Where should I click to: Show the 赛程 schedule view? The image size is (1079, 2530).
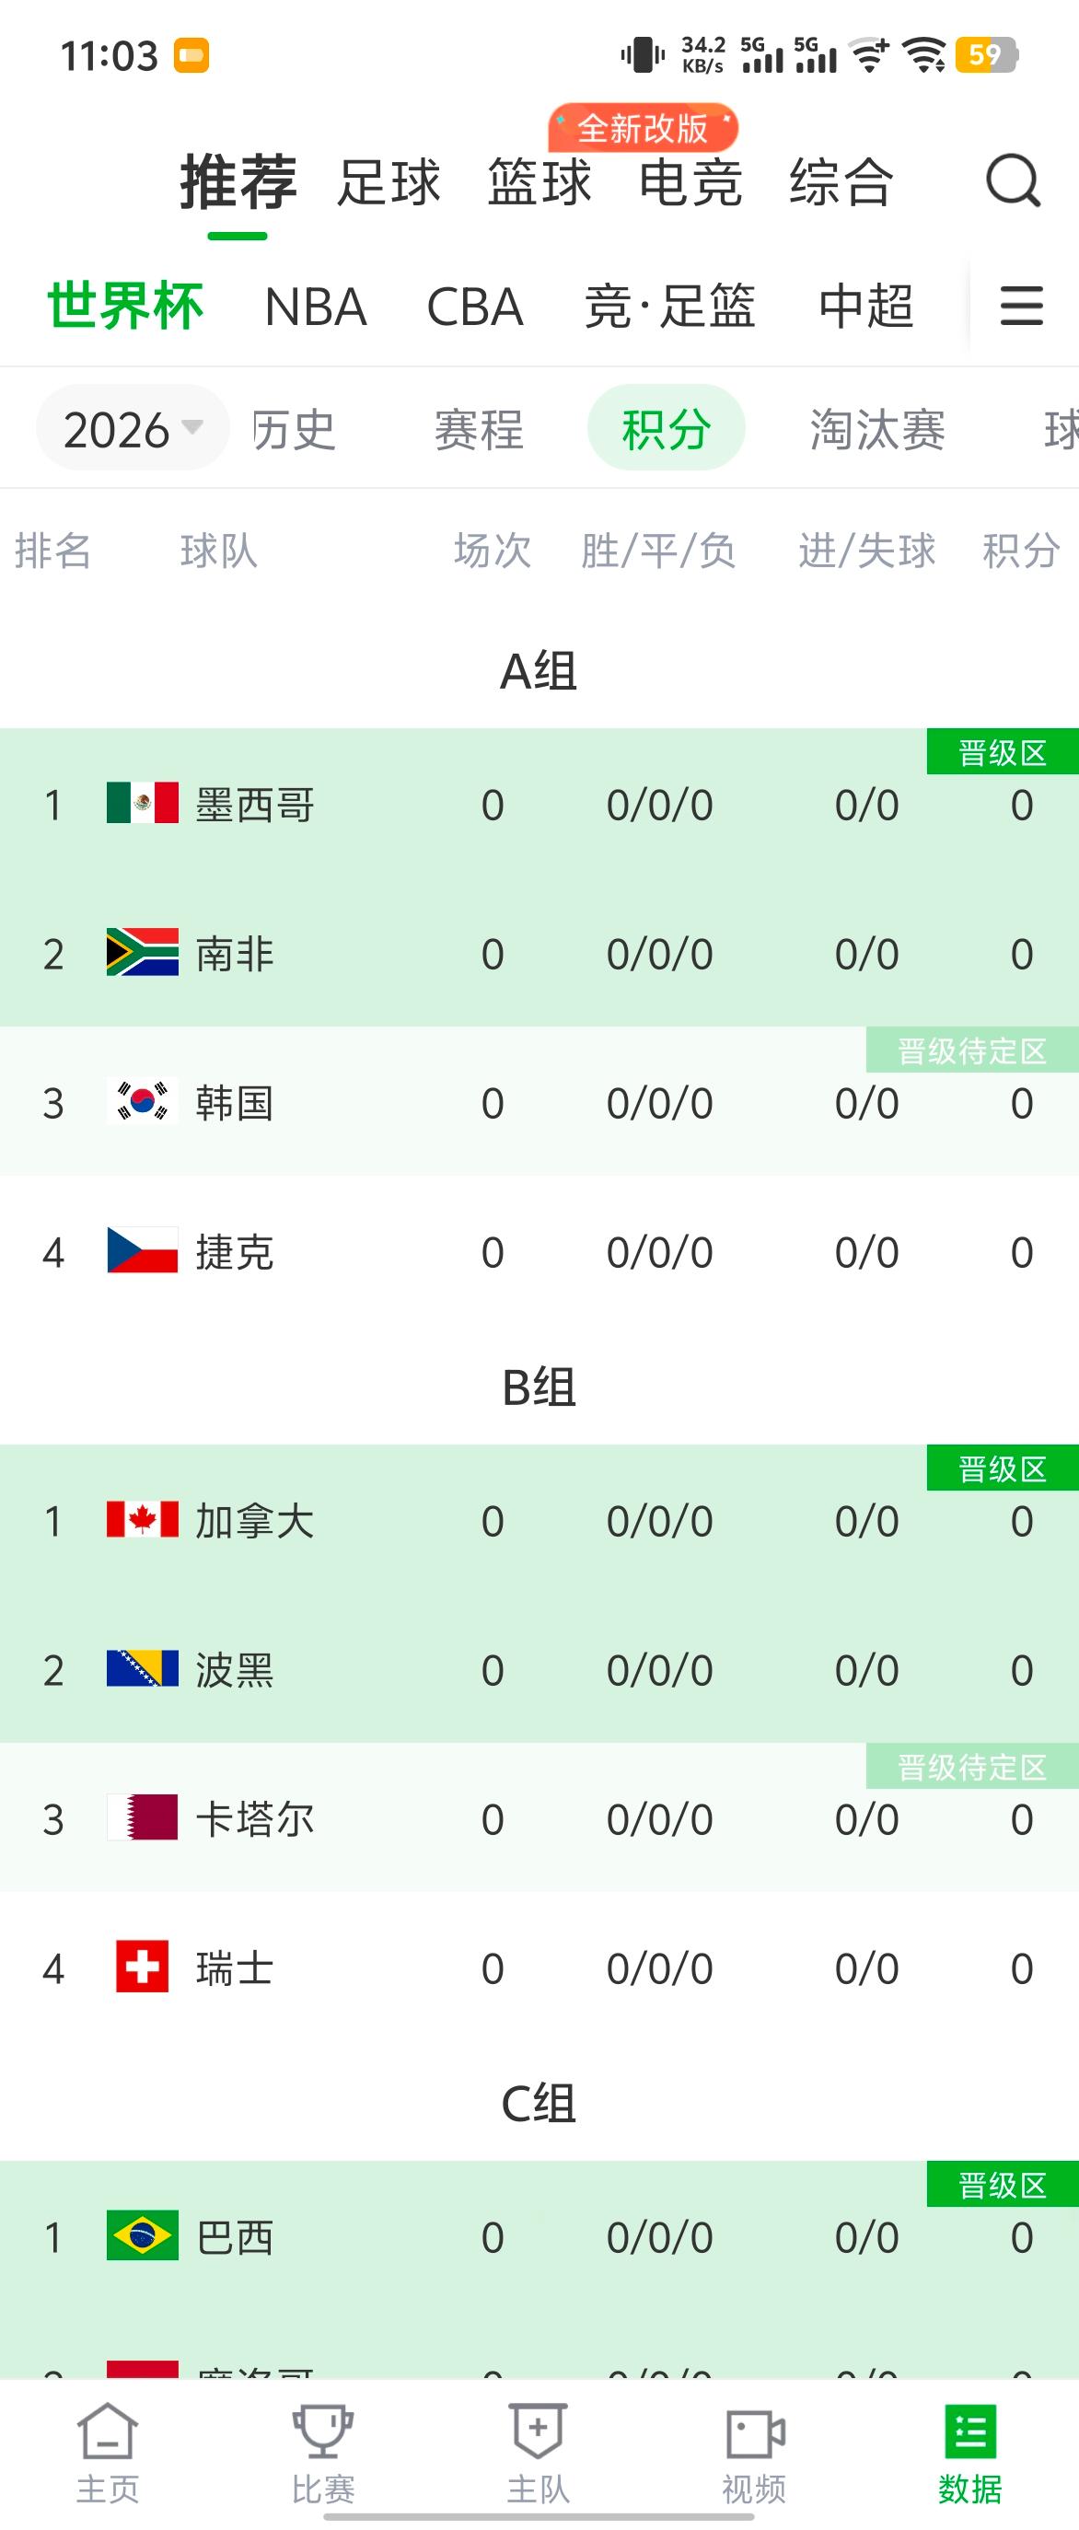pyautogui.click(x=479, y=429)
